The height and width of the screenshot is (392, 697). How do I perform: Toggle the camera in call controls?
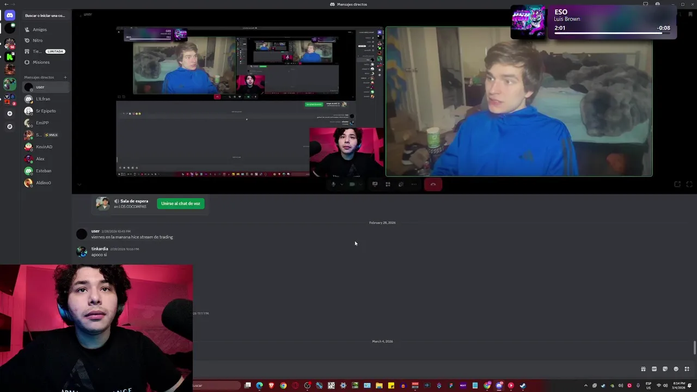click(x=352, y=185)
